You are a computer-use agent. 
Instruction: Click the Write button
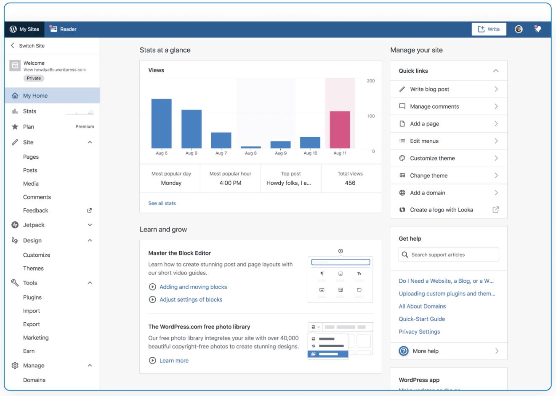pyautogui.click(x=489, y=29)
